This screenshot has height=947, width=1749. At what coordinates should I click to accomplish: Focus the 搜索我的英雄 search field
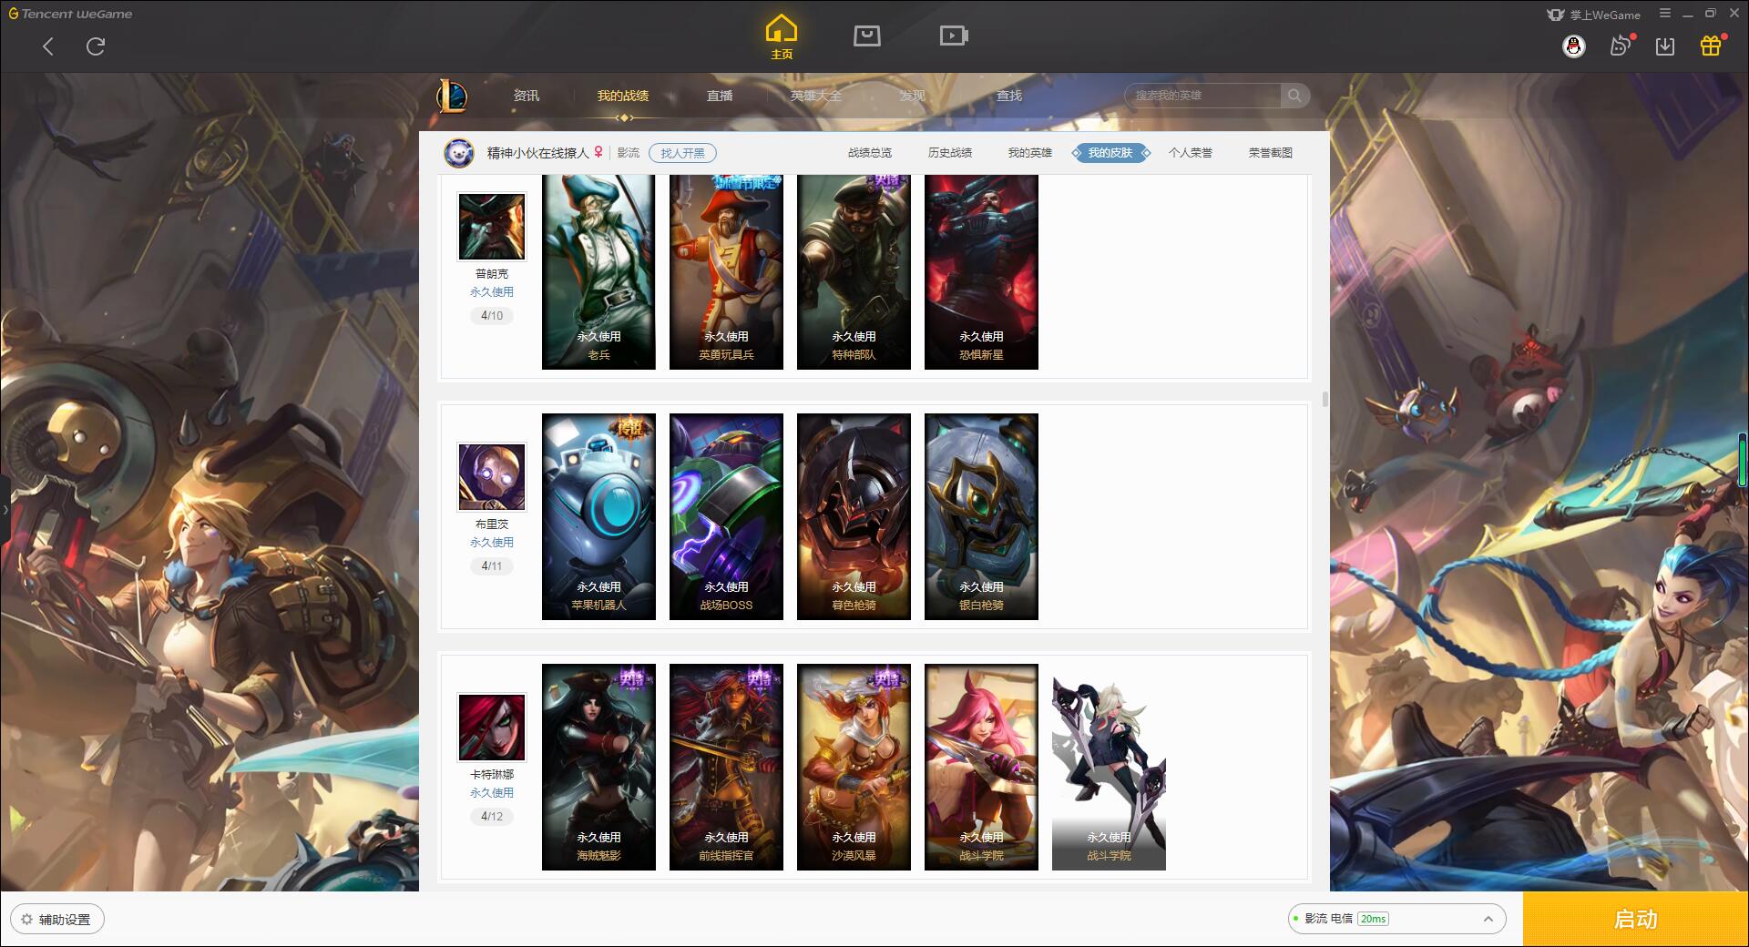pos(1203,96)
